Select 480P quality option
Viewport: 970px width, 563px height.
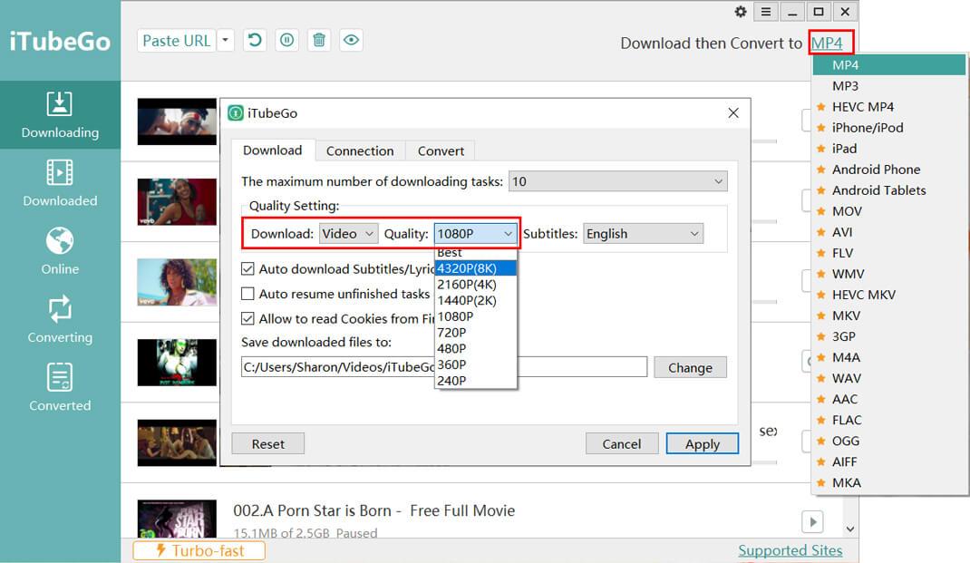475,349
